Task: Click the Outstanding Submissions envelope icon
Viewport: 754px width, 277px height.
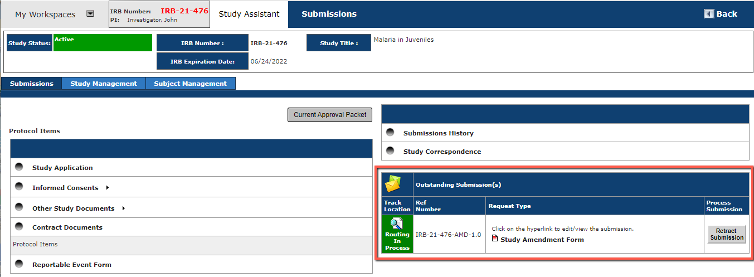Action: pos(394,183)
